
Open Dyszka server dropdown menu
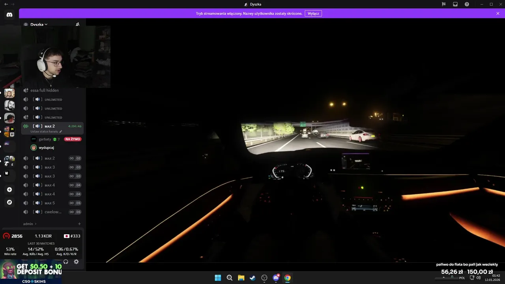pos(39,24)
